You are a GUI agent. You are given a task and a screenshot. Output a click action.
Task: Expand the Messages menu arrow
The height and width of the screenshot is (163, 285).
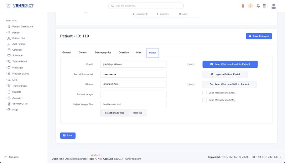point(6,67)
